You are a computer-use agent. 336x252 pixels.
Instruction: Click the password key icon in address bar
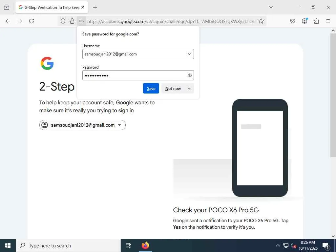[x=81, y=21]
